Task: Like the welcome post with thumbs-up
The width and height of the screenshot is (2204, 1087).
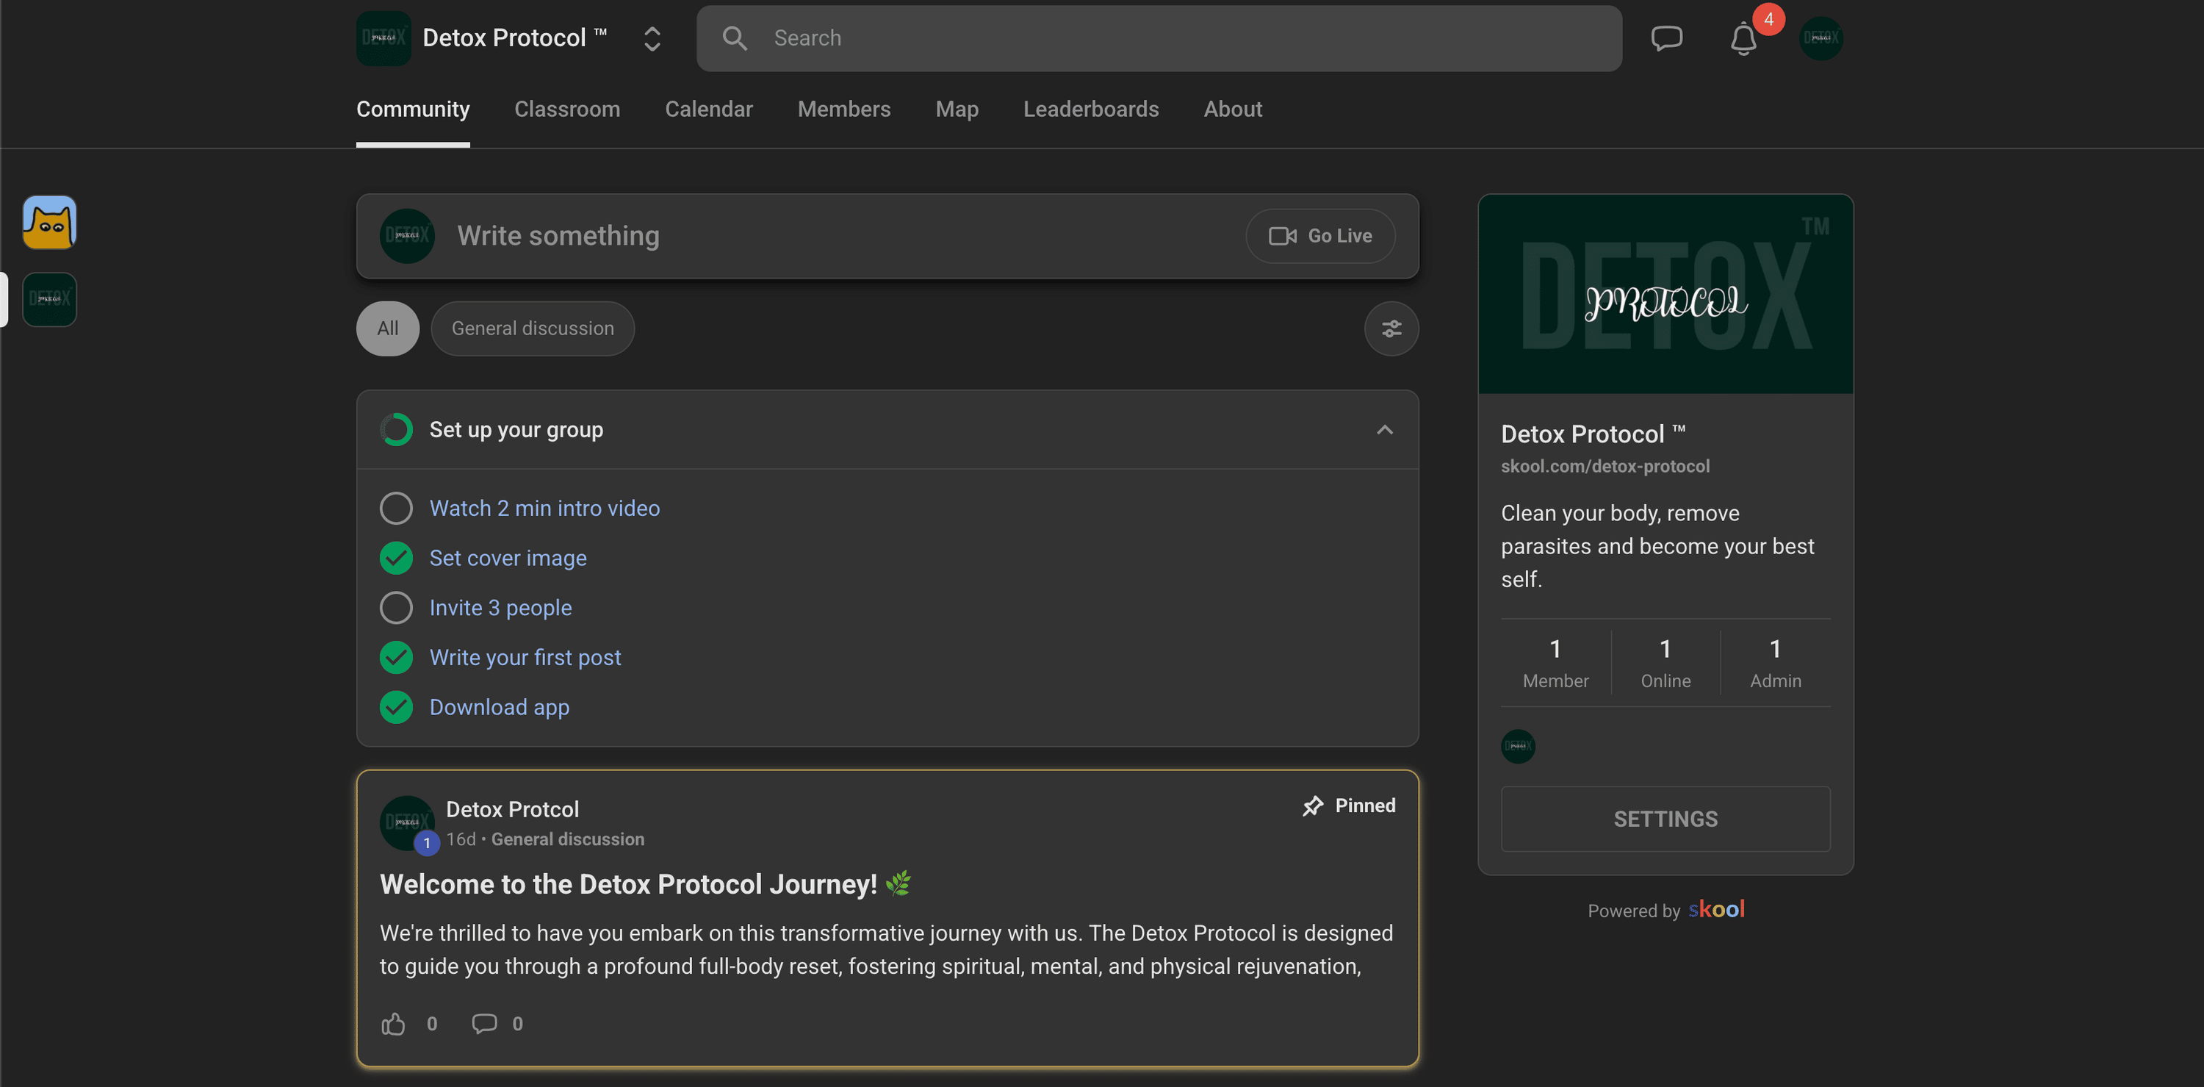Action: coord(394,1024)
